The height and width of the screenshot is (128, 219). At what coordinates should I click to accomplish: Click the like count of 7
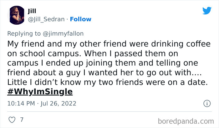[22, 120]
